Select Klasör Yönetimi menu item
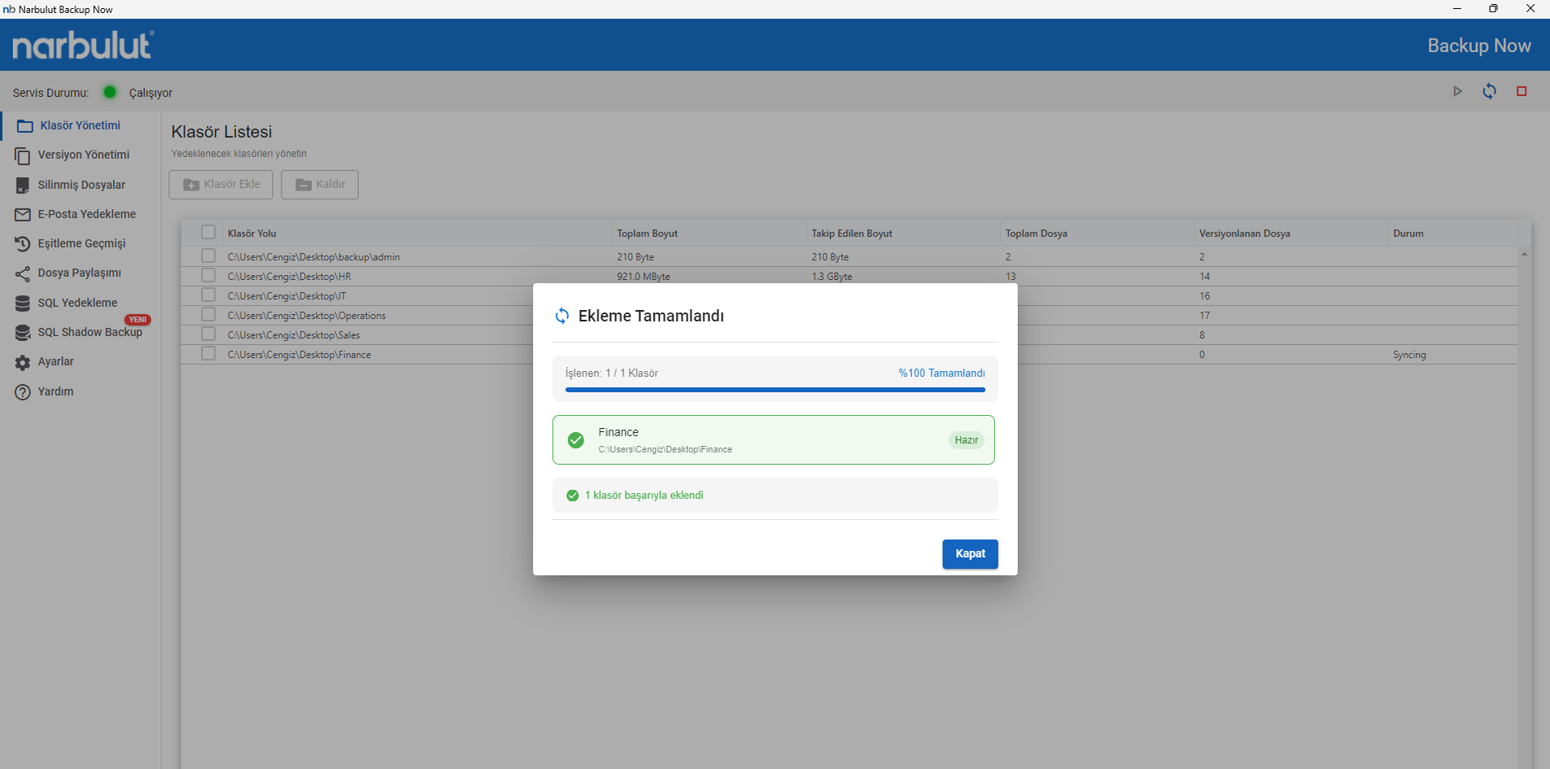Screen dimensions: 1550x769 pyautogui.click(x=80, y=125)
